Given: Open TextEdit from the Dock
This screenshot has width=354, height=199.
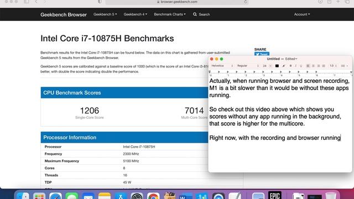Looking at the screenshot, I should [x=235, y=196].
